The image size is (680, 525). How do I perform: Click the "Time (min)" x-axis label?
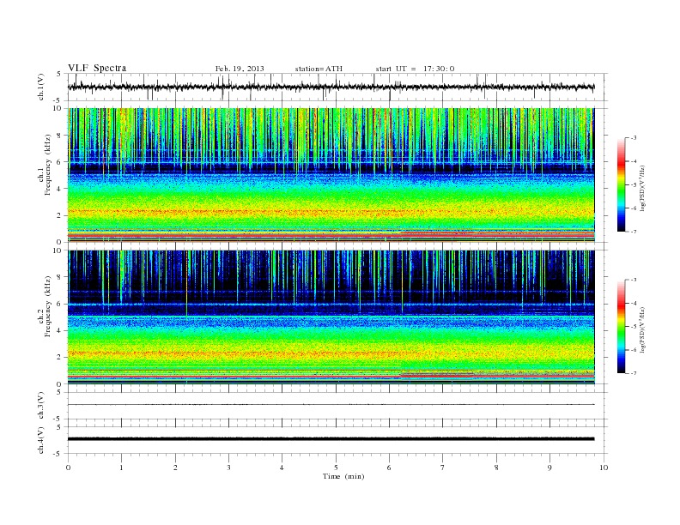tap(343, 476)
